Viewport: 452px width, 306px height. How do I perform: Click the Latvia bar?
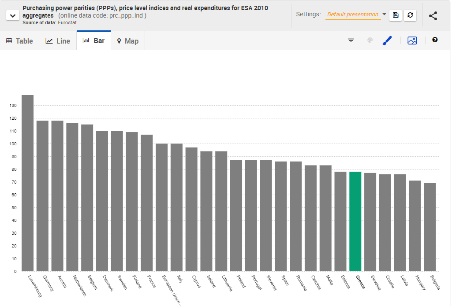pyautogui.click(x=400, y=223)
